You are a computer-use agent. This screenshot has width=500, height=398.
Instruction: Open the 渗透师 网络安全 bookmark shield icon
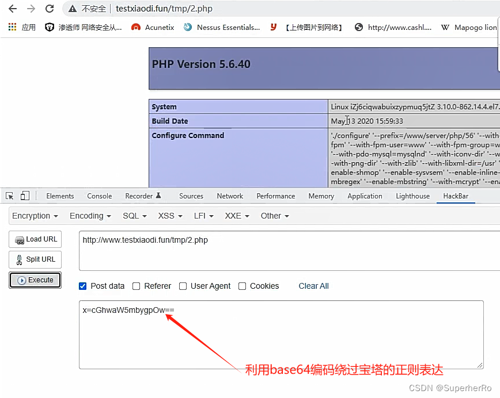click(x=50, y=26)
